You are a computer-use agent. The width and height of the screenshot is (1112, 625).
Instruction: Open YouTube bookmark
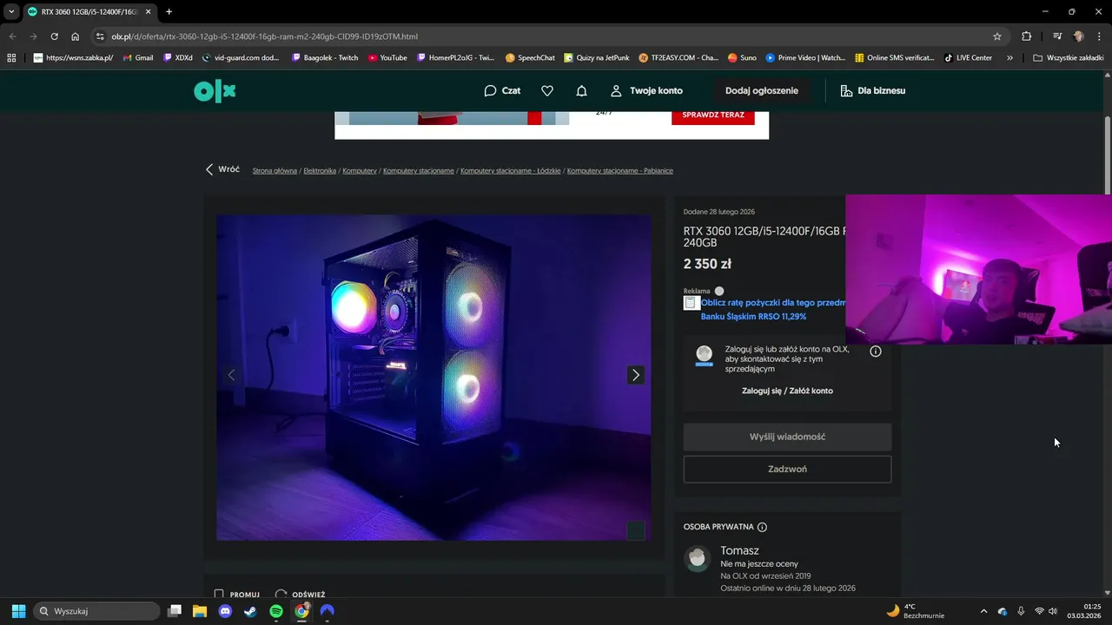pyautogui.click(x=387, y=58)
